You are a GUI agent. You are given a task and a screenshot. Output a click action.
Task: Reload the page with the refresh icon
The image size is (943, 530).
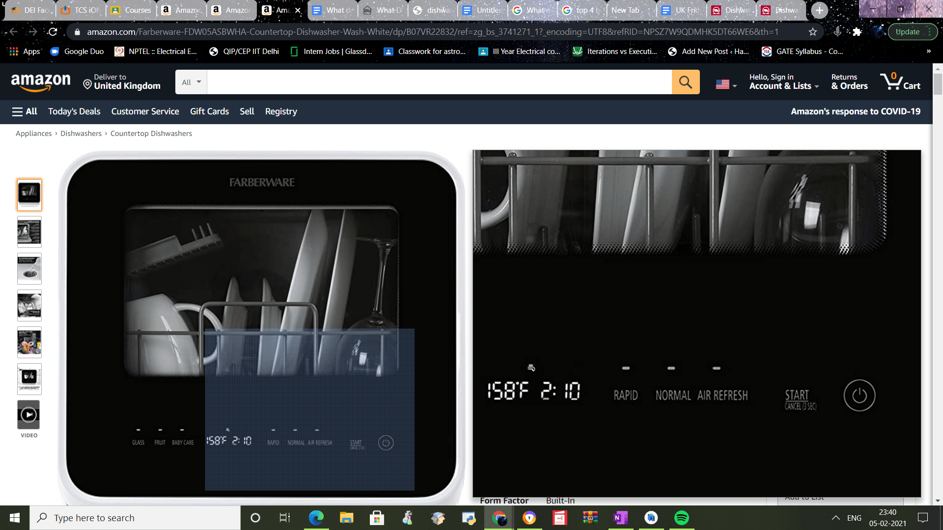[53, 32]
